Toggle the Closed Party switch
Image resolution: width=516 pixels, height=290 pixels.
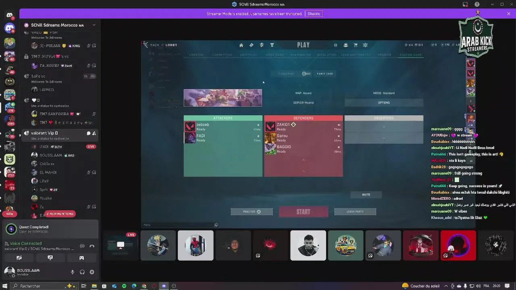coord(306,74)
